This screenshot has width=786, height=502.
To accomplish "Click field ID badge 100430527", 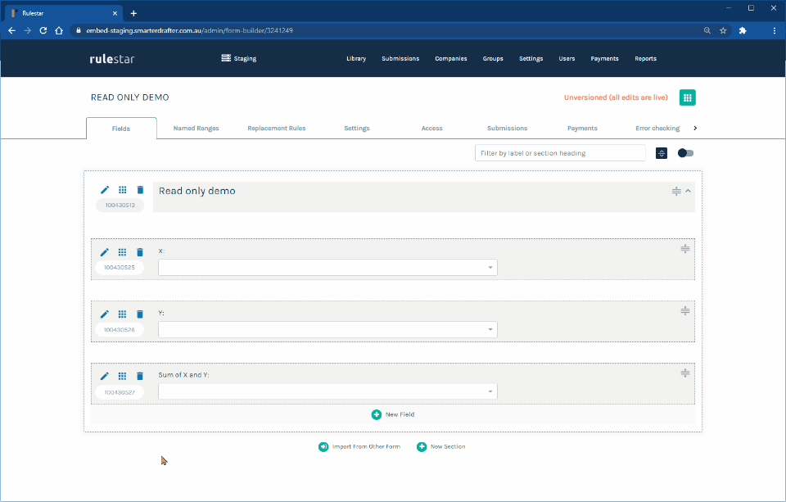I will 120,392.
